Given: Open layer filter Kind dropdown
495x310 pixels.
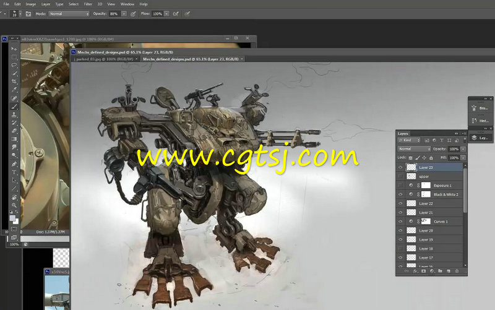Looking at the screenshot, I should [x=409, y=140].
